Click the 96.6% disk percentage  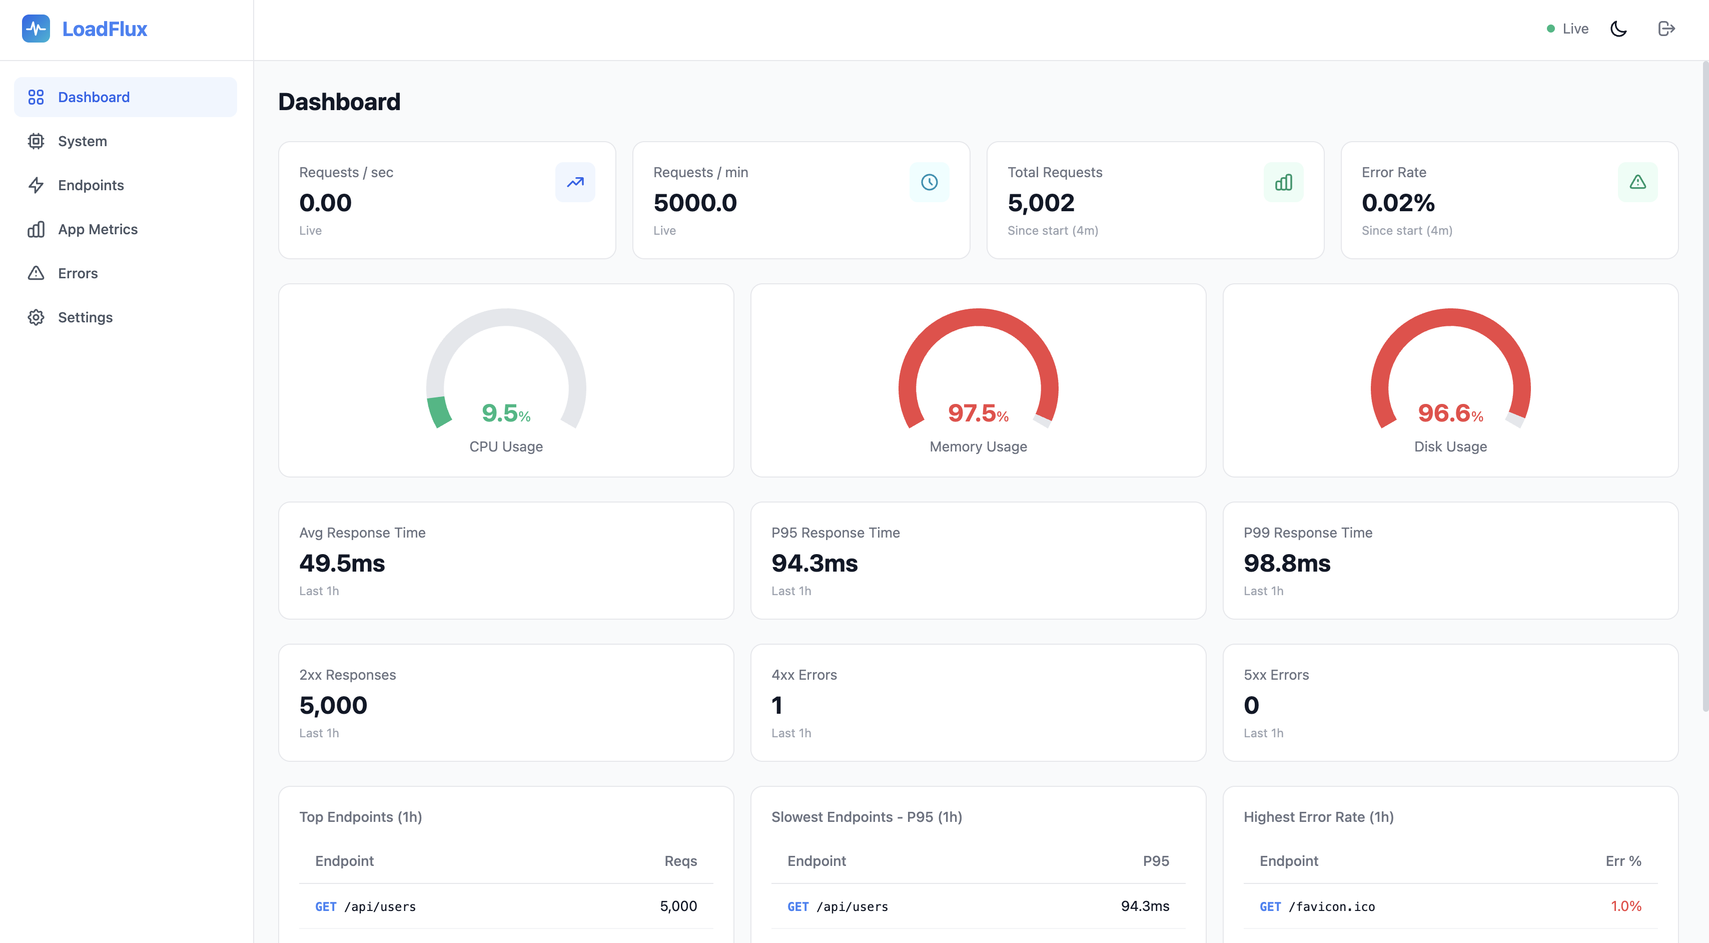[x=1451, y=413]
